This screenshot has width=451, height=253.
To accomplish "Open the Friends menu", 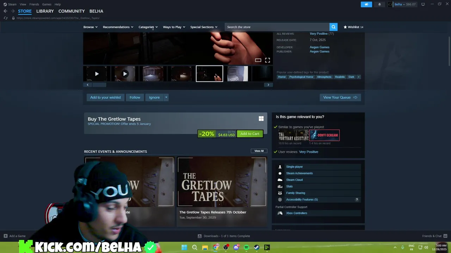I will (x=34, y=4).
